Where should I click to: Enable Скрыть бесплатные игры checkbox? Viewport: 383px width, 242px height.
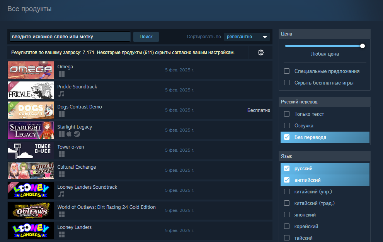coord(287,83)
